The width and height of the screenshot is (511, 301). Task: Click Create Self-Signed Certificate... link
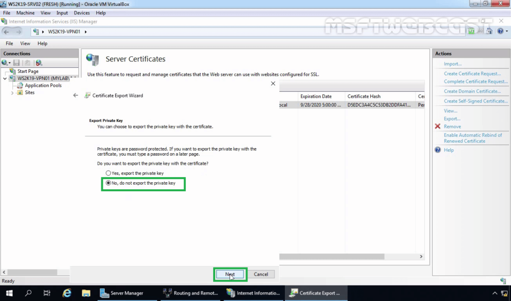(476, 101)
